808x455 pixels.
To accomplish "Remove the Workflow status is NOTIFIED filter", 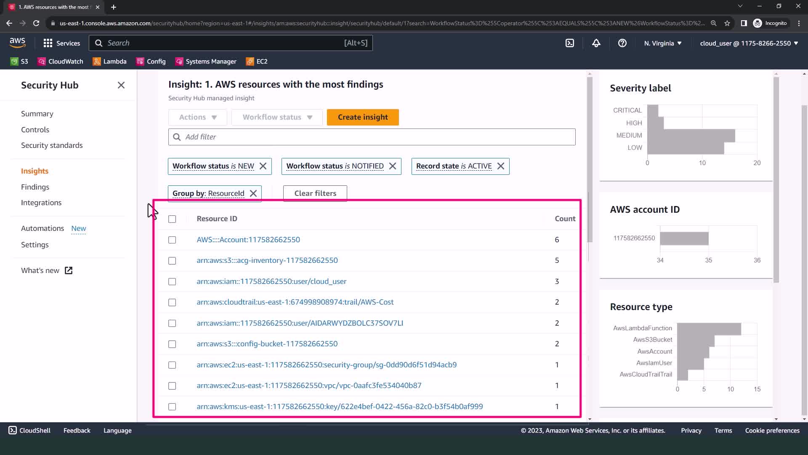I will pyautogui.click(x=393, y=166).
